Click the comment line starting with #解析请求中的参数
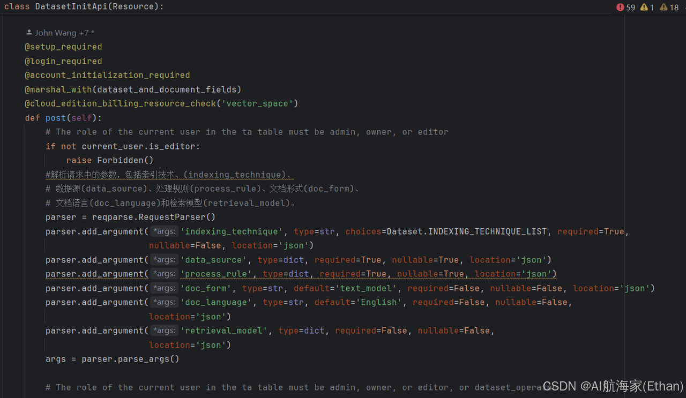 click(x=169, y=175)
